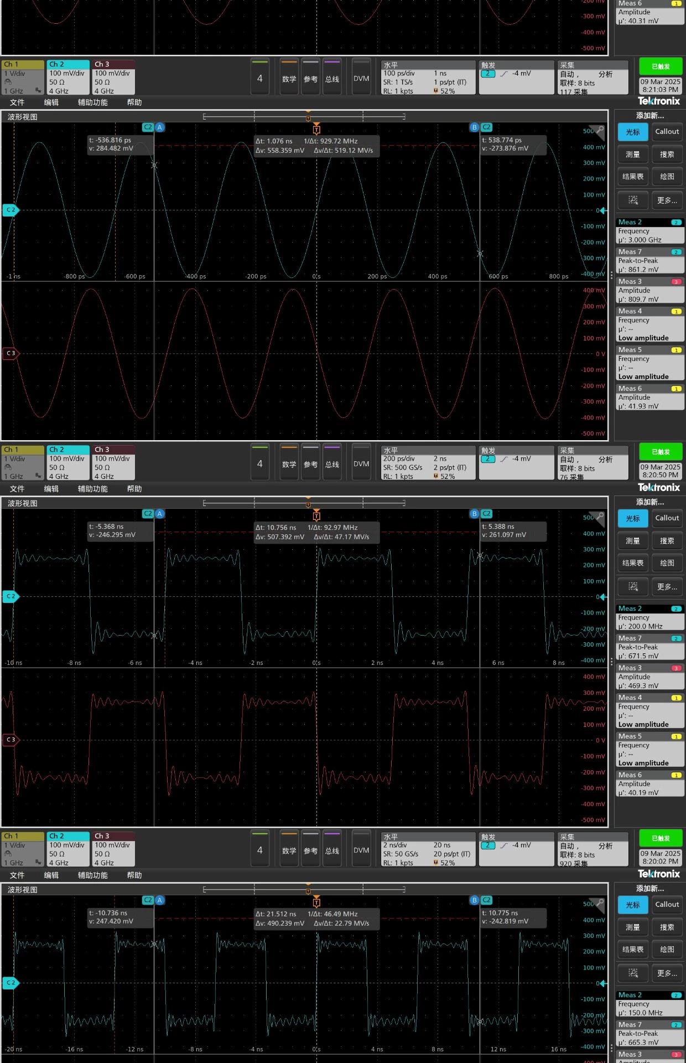Click the zoom magnifier icon in the 3 GHz sine waveform view
The height and width of the screenshot is (1063, 686).
click(x=600, y=130)
